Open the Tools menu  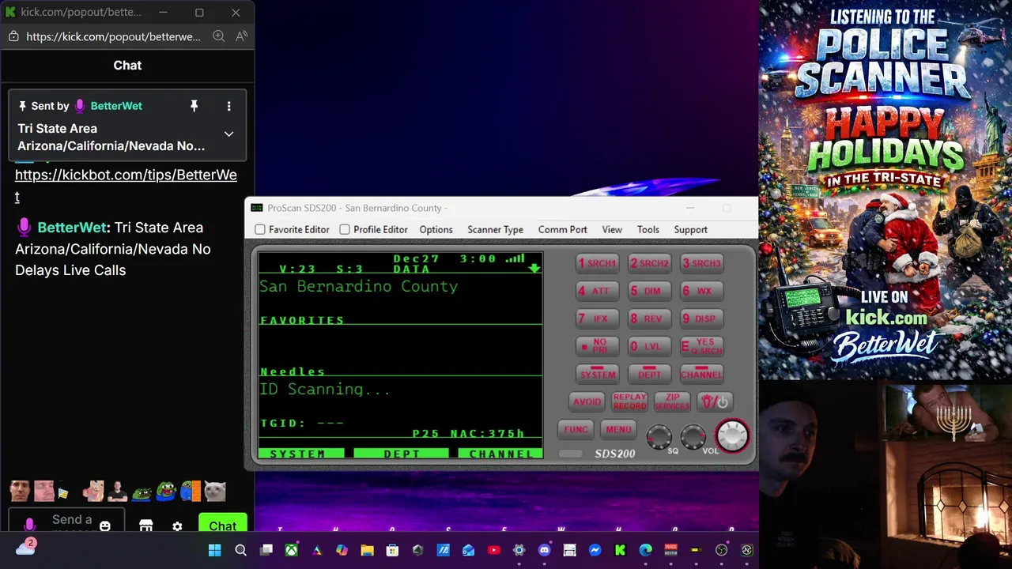[x=648, y=229]
